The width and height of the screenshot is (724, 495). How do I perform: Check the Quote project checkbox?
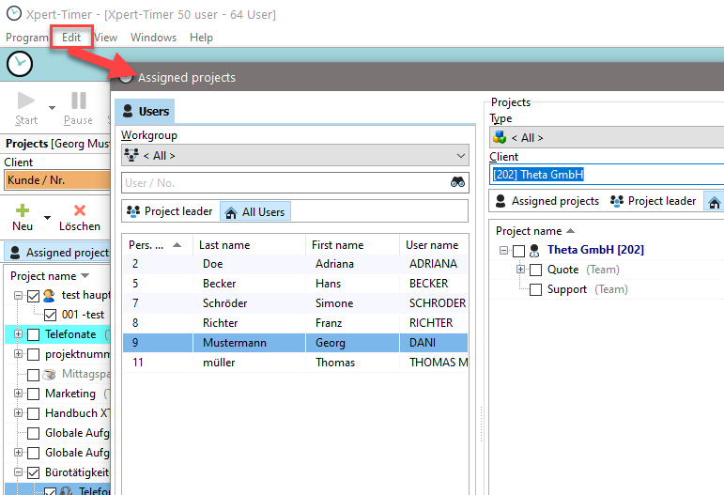[535, 271]
